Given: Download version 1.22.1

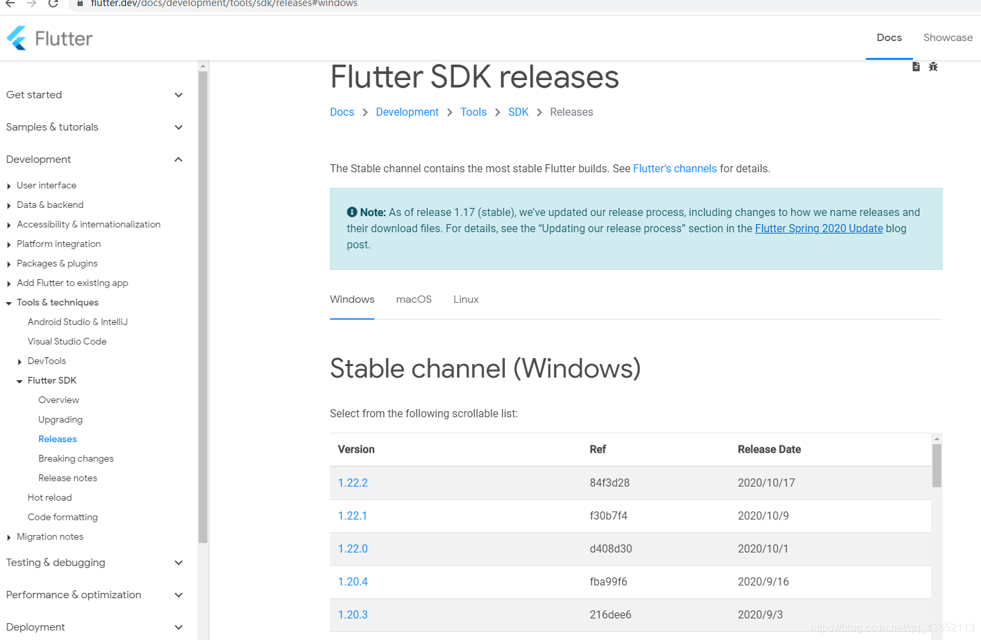Looking at the screenshot, I should click(x=353, y=516).
